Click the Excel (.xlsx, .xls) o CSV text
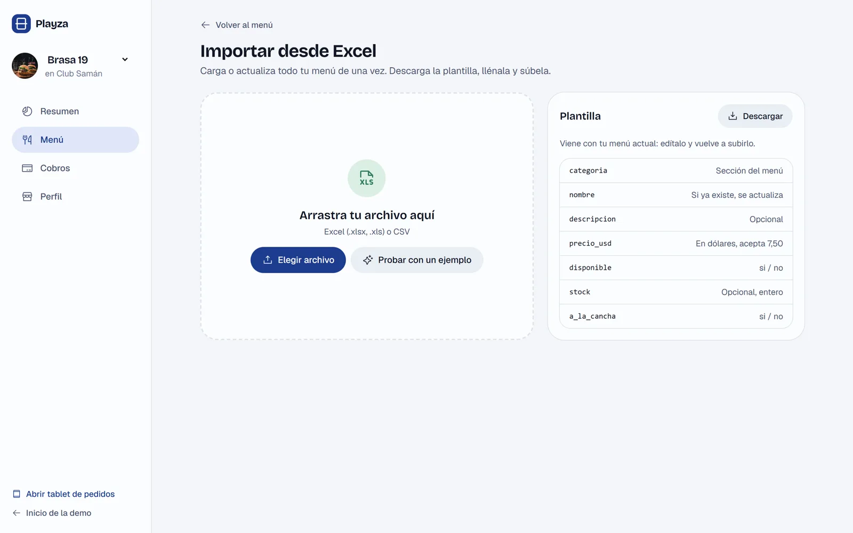The height and width of the screenshot is (533, 853). pos(367,232)
